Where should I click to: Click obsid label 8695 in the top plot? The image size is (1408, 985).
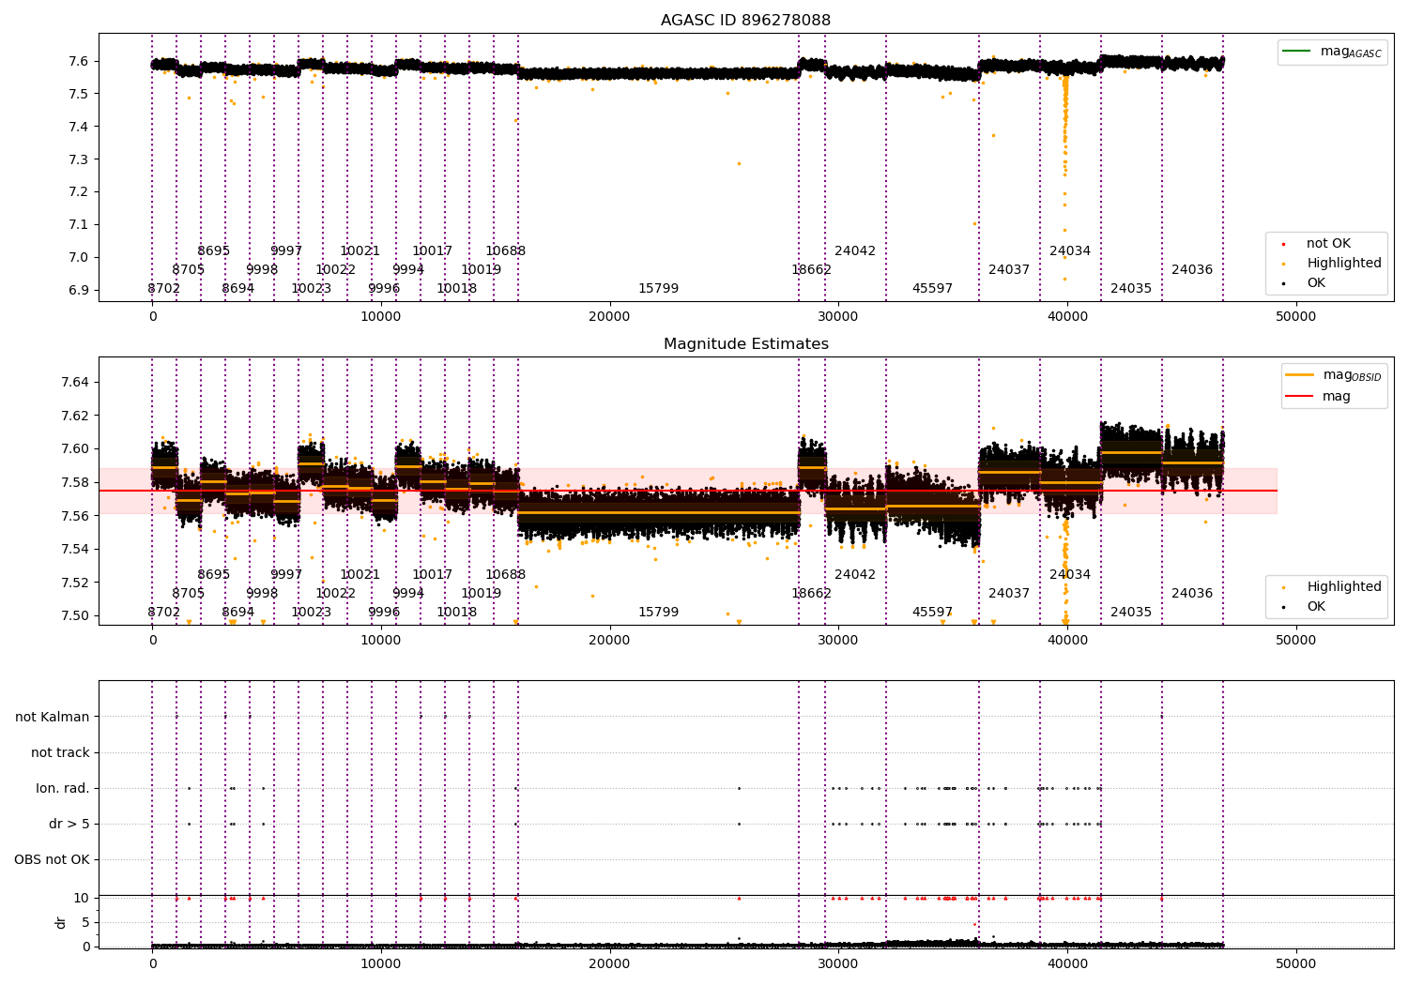point(214,251)
